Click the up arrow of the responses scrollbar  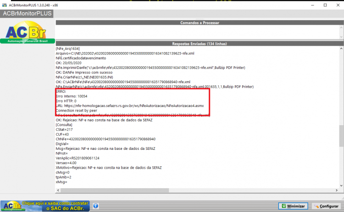341,48
